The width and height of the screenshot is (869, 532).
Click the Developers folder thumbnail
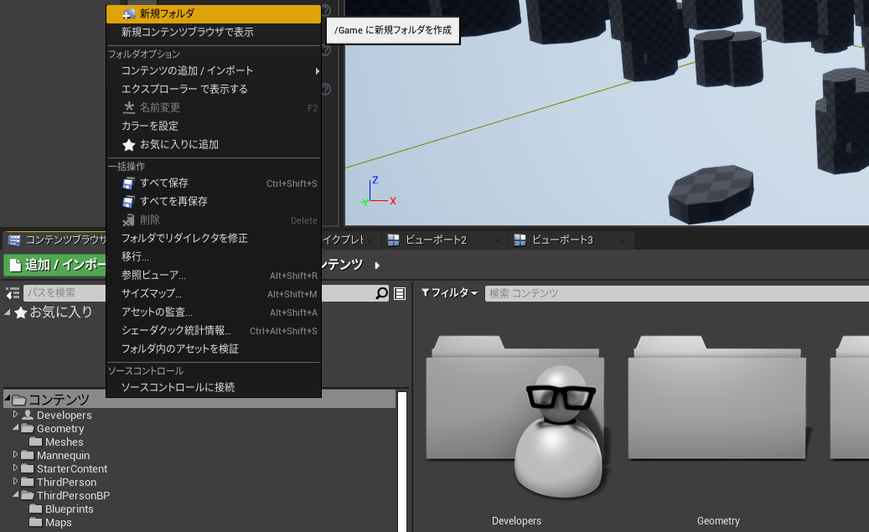[x=516, y=416]
